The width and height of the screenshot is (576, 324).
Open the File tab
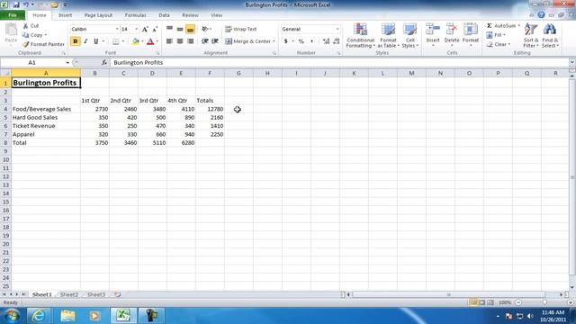[x=13, y=15]
